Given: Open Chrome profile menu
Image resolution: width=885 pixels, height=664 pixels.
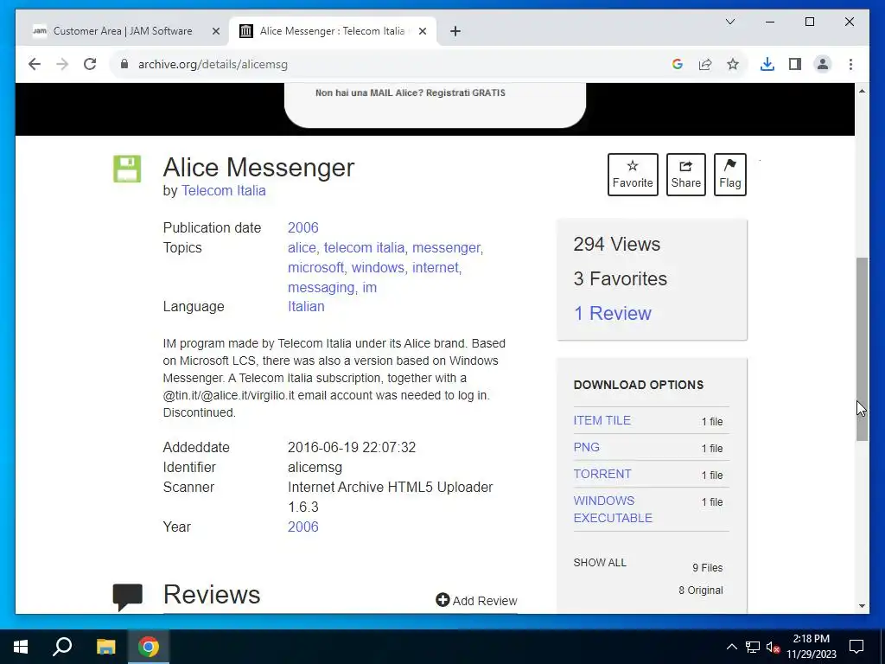Looking at the screenshot, I should point(823,64).
